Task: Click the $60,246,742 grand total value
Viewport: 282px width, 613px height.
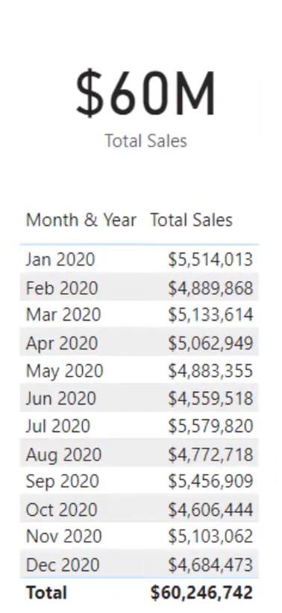Action: click(x=201, y=593)
